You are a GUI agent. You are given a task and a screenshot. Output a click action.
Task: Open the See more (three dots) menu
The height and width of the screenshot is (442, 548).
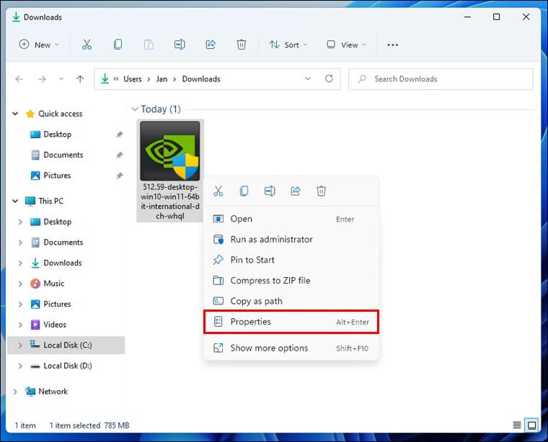tap(392, 45)
